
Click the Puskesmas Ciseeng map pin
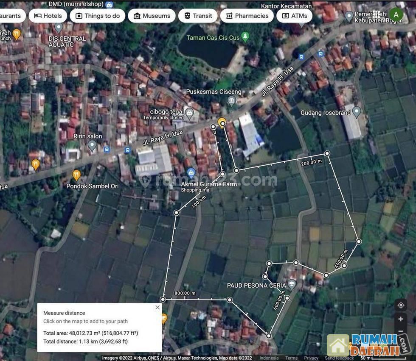click(x=231, y=100)
